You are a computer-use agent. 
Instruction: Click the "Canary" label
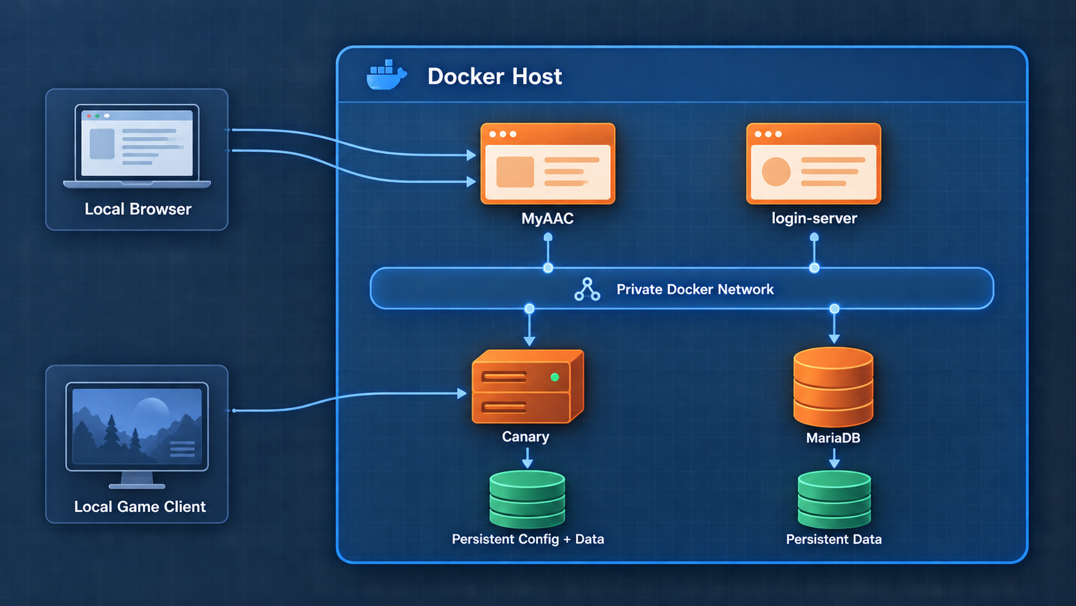point(526,437)
